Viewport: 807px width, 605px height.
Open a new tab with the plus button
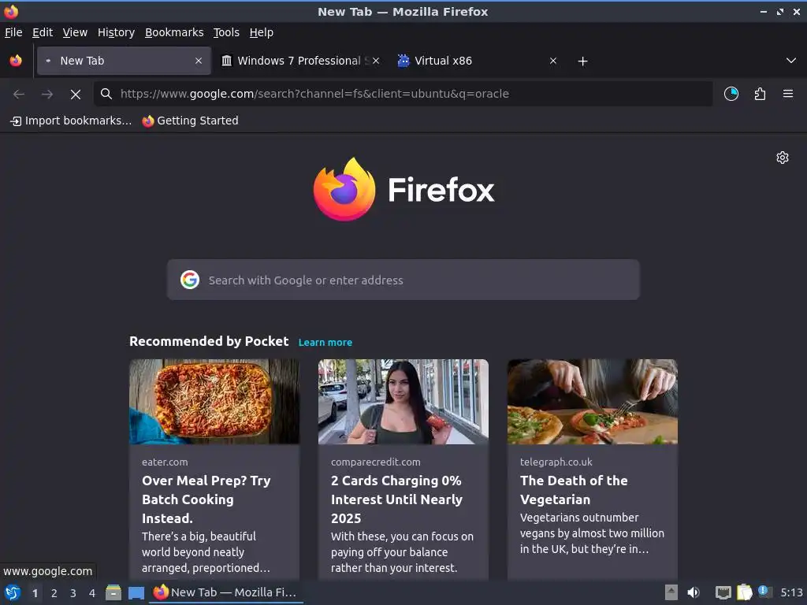coord(582,61)
